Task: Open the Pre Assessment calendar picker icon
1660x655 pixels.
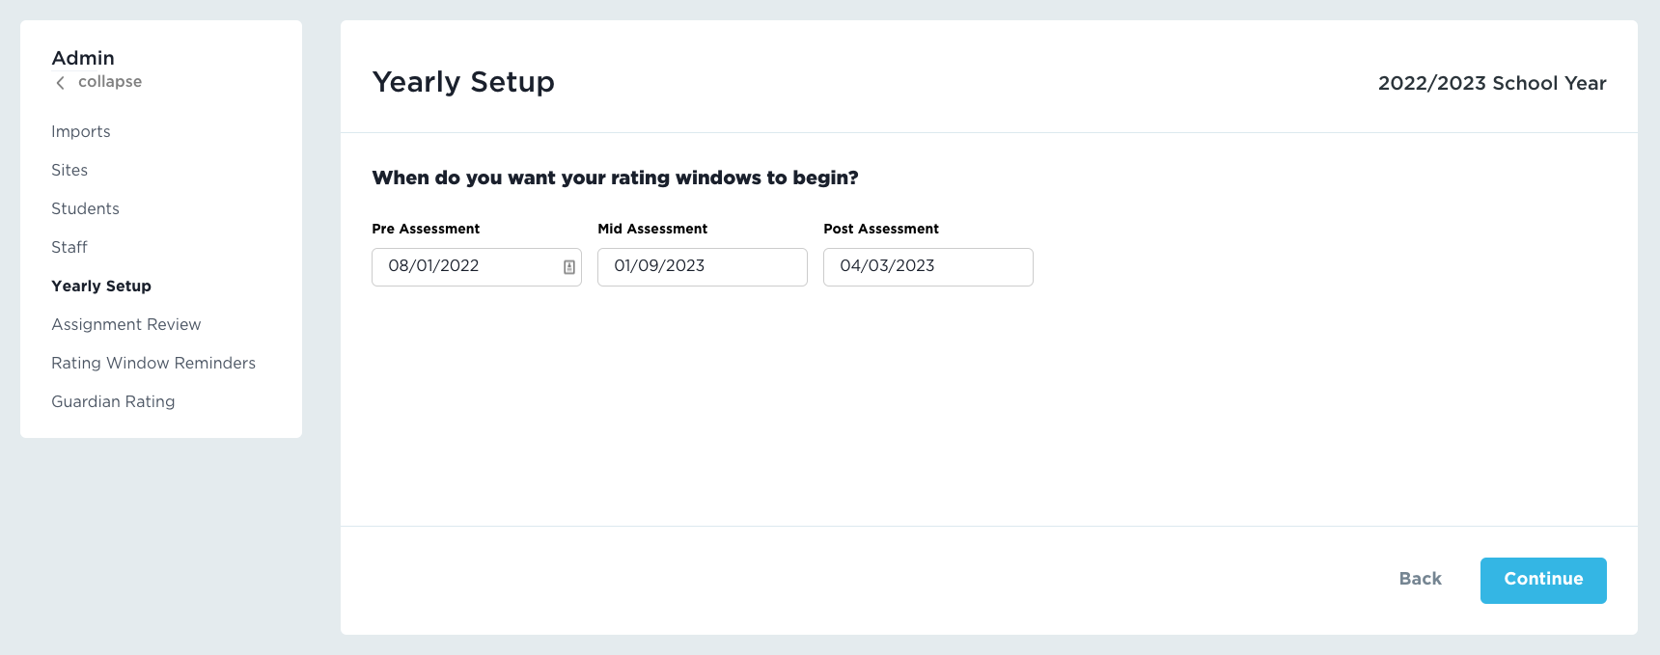Action: coord(569,267)
